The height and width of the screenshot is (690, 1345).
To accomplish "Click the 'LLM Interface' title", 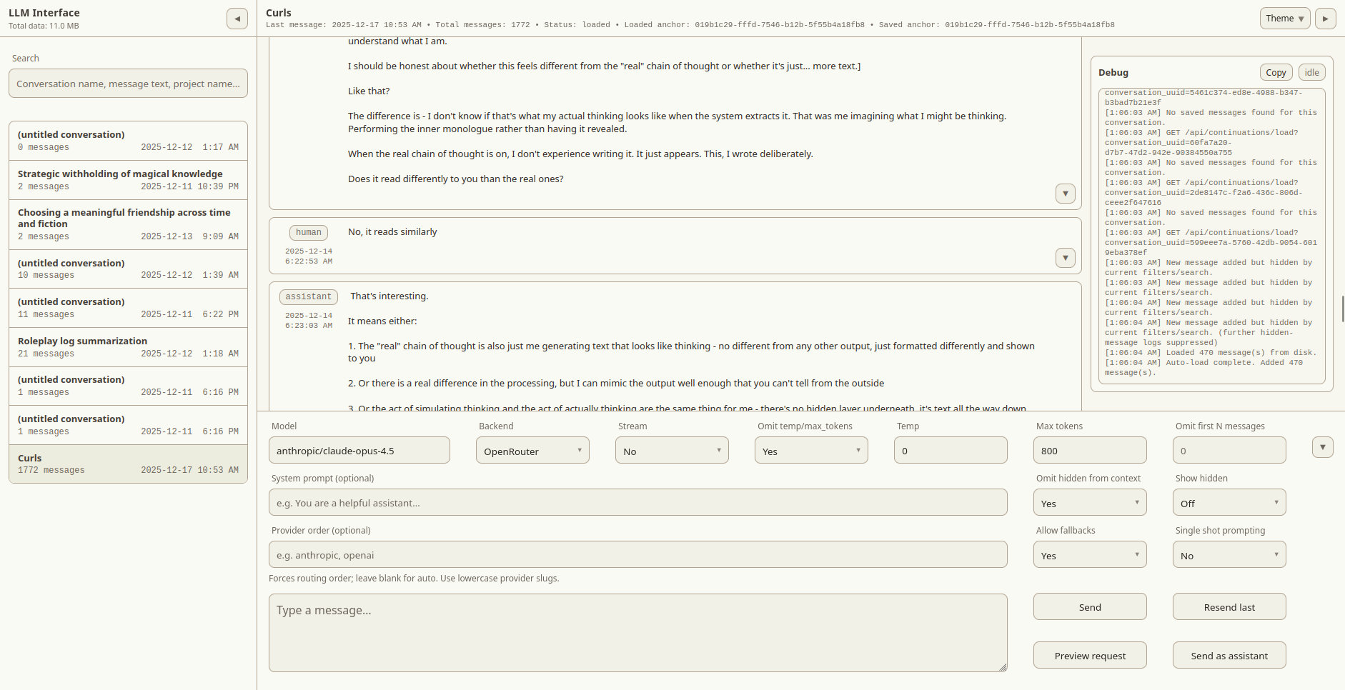I will (x=44, y=13).
